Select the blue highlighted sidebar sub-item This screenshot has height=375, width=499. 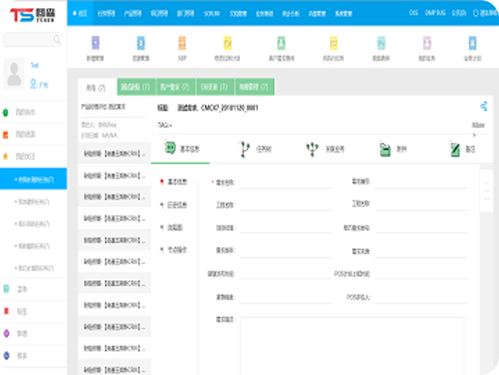33,180
